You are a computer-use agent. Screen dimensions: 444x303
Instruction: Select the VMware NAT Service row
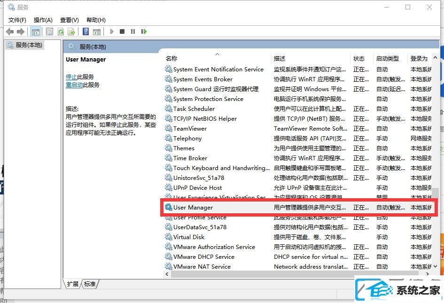tap(298, 267)
